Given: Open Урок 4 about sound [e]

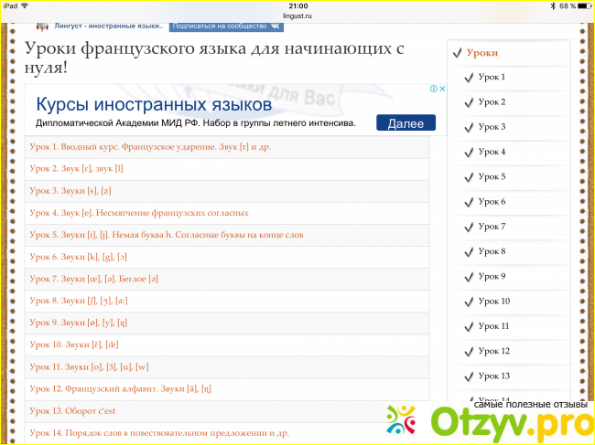Looking at the screenshot, I should point(138,212).
